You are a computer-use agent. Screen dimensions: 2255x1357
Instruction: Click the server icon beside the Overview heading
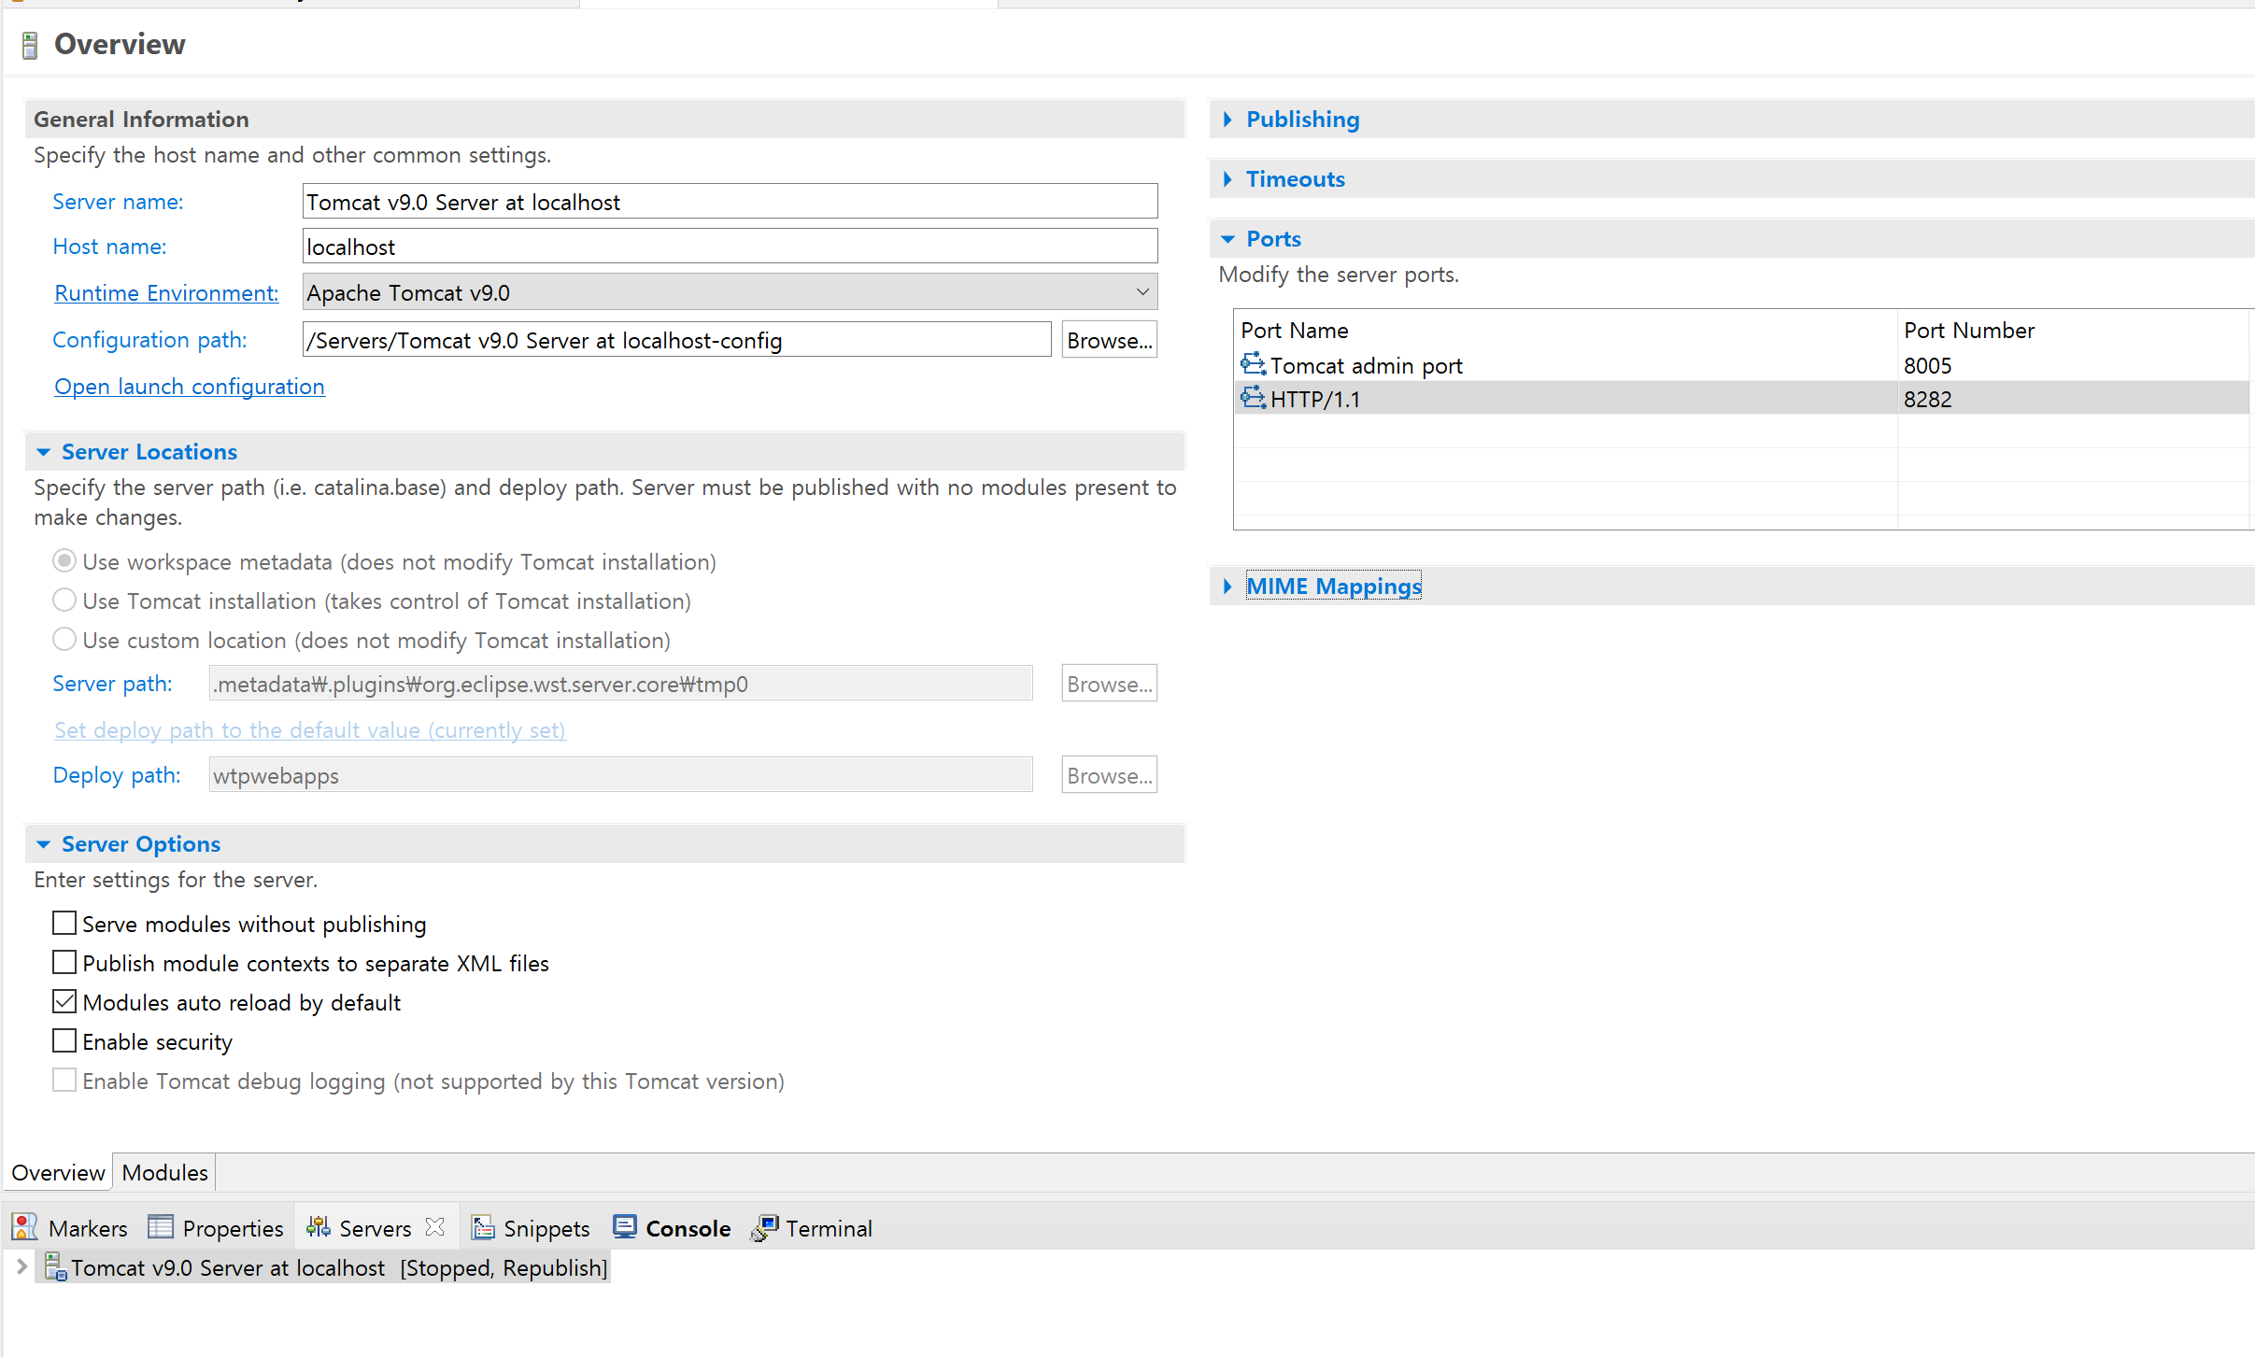click(29, 43)
